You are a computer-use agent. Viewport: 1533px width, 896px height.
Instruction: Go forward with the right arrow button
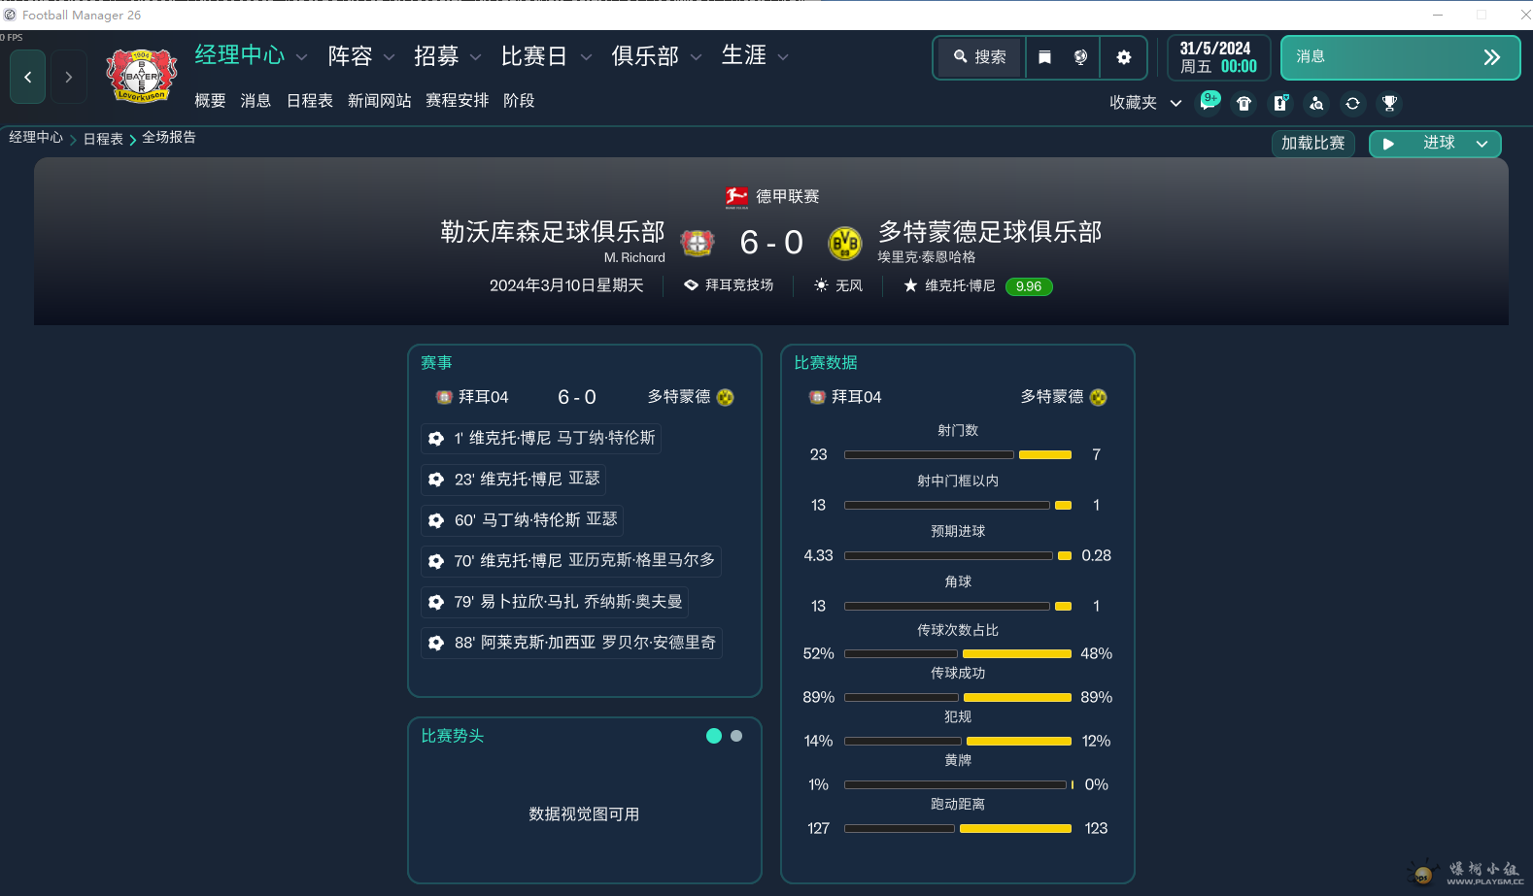(68, 77)
